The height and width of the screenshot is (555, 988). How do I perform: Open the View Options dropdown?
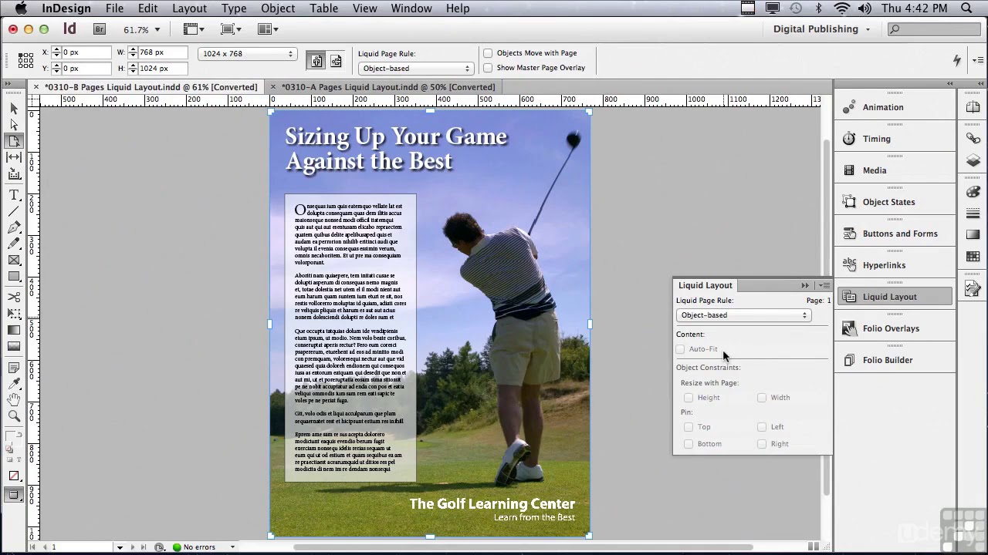coord(194,29)
